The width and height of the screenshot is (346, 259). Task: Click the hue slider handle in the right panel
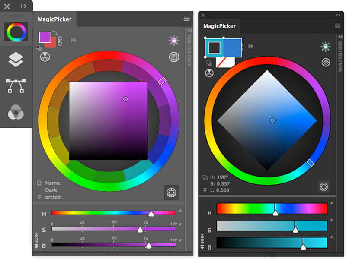tap(276, 213)
